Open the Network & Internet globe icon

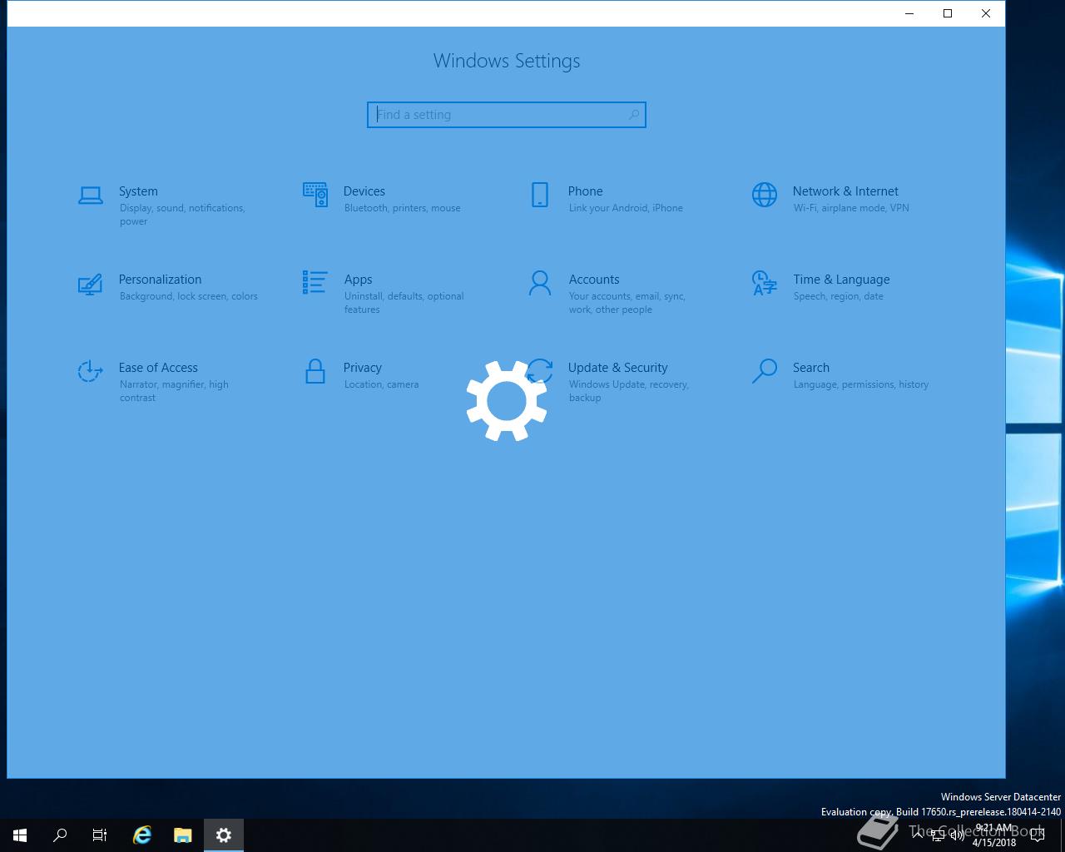[x=765, y=195]
